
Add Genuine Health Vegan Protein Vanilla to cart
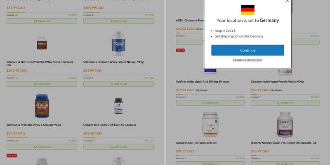(x=285, y=103)
